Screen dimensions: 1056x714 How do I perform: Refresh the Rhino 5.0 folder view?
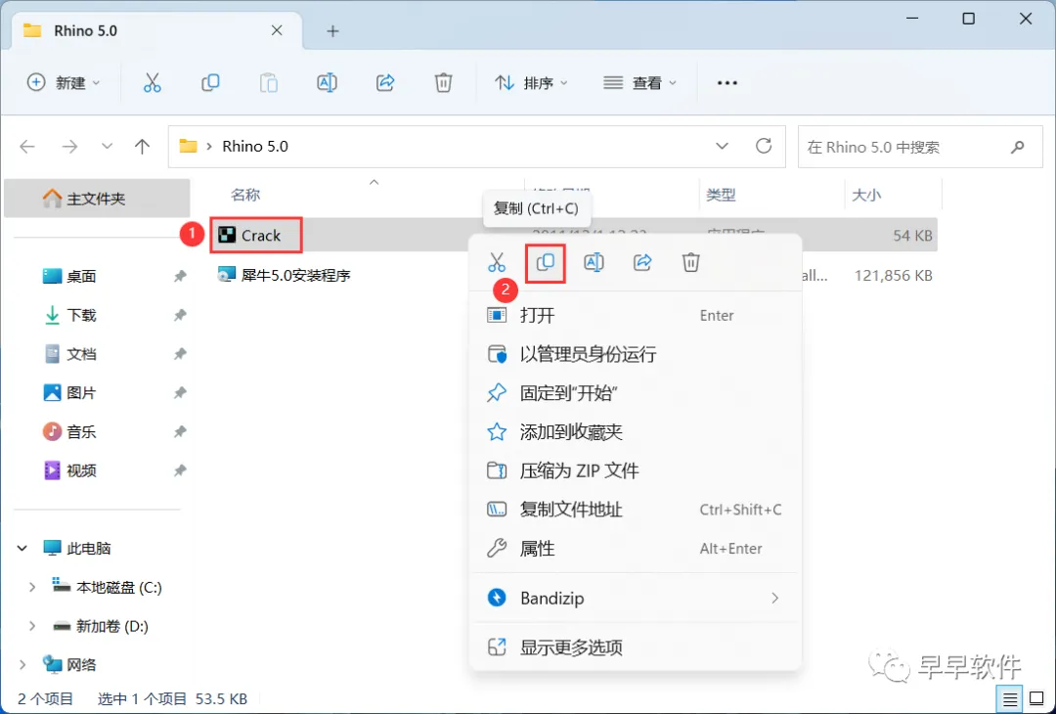click(x=764, y=146)
